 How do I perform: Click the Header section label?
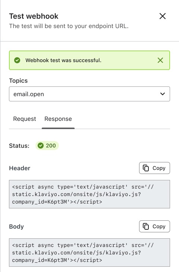click(x=19, y=168)
